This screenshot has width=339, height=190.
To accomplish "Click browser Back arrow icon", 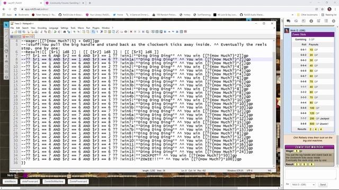I will (4, 9).
